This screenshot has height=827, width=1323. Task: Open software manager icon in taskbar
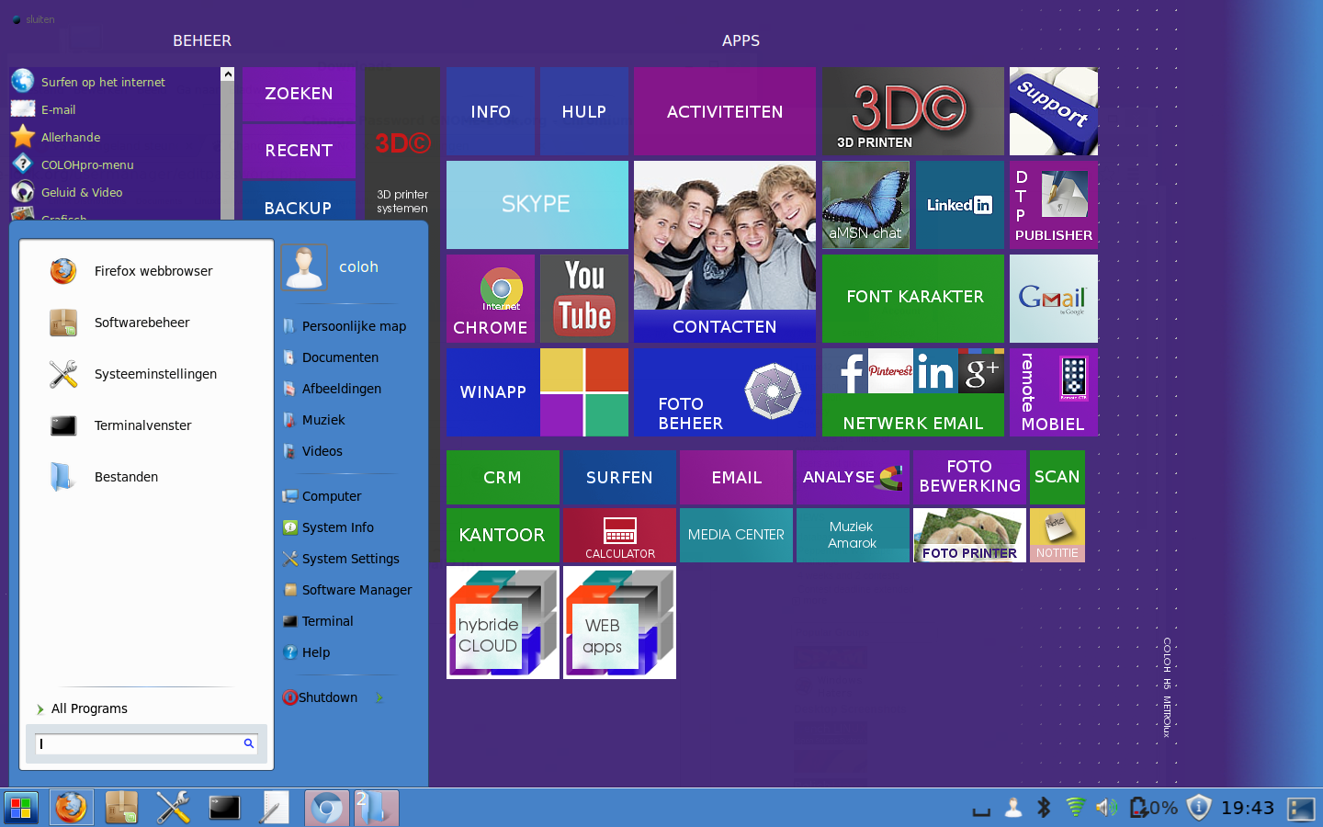click(121, 808)
